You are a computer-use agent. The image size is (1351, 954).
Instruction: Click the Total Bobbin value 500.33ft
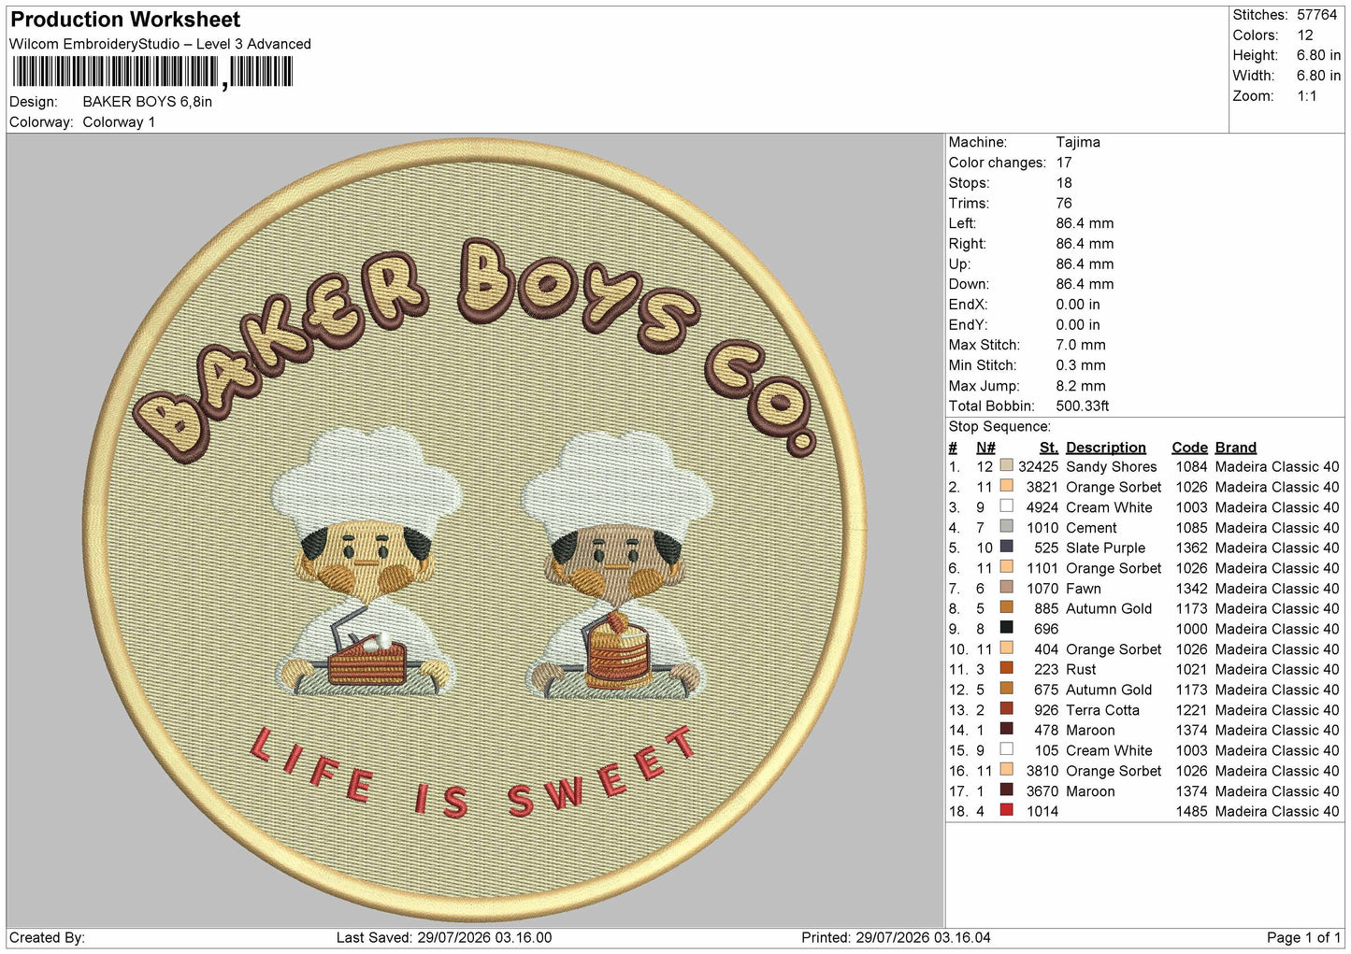(1083, 406)
